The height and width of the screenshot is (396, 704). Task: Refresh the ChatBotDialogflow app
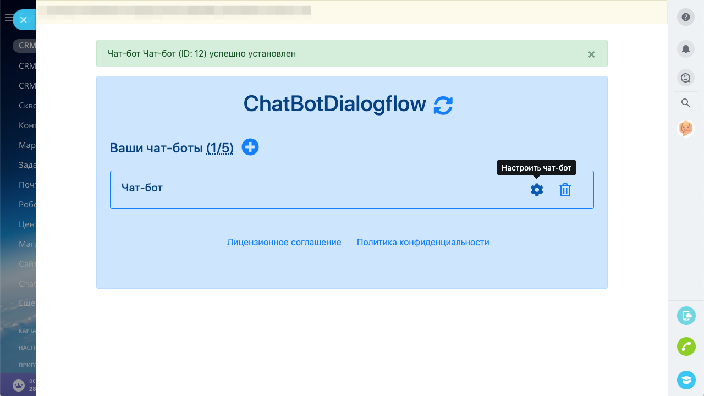(443, 105)
